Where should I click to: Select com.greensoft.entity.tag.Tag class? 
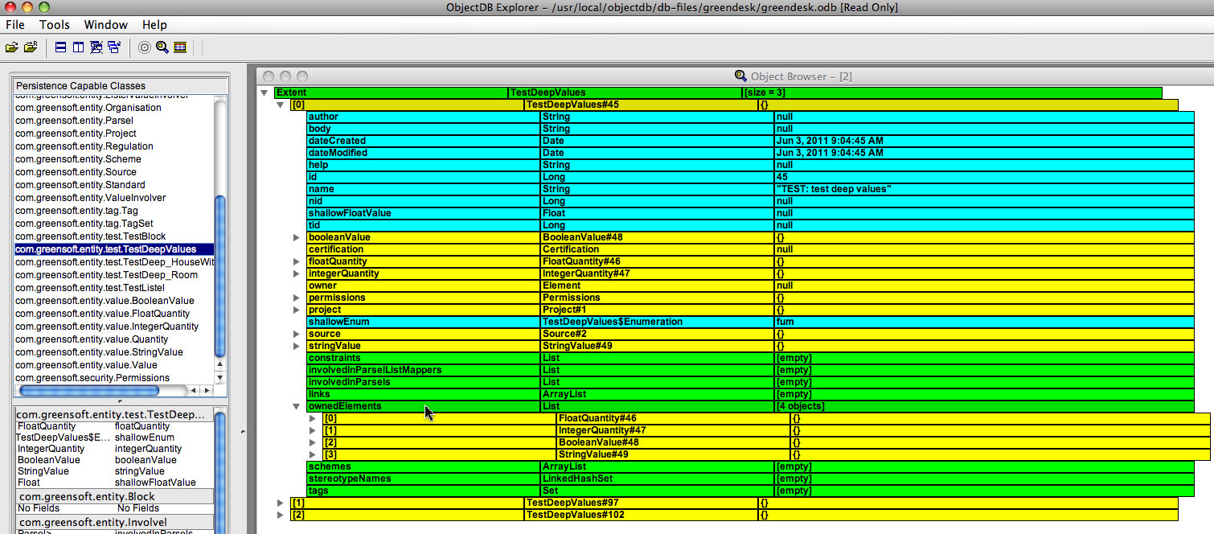point(114,211)
